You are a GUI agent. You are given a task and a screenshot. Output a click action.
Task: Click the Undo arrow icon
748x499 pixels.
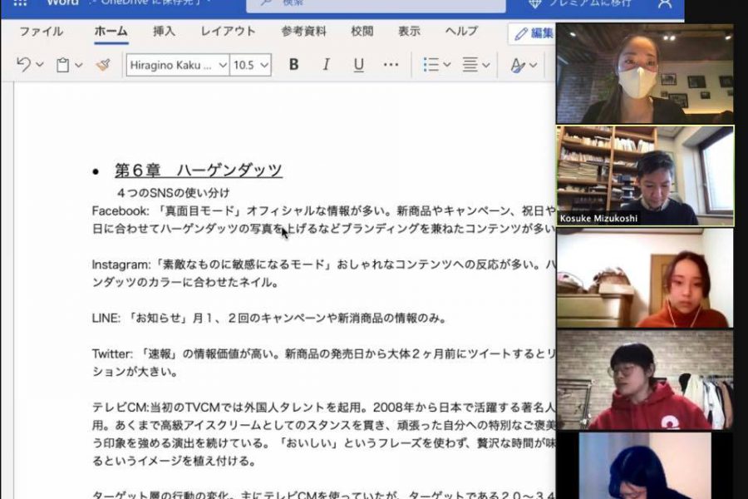[23, 64]
